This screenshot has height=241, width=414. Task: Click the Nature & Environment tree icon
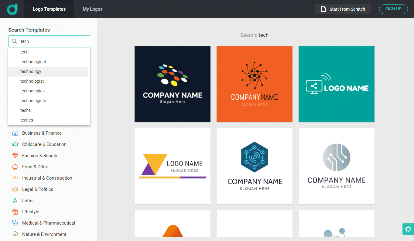(15, 234)
